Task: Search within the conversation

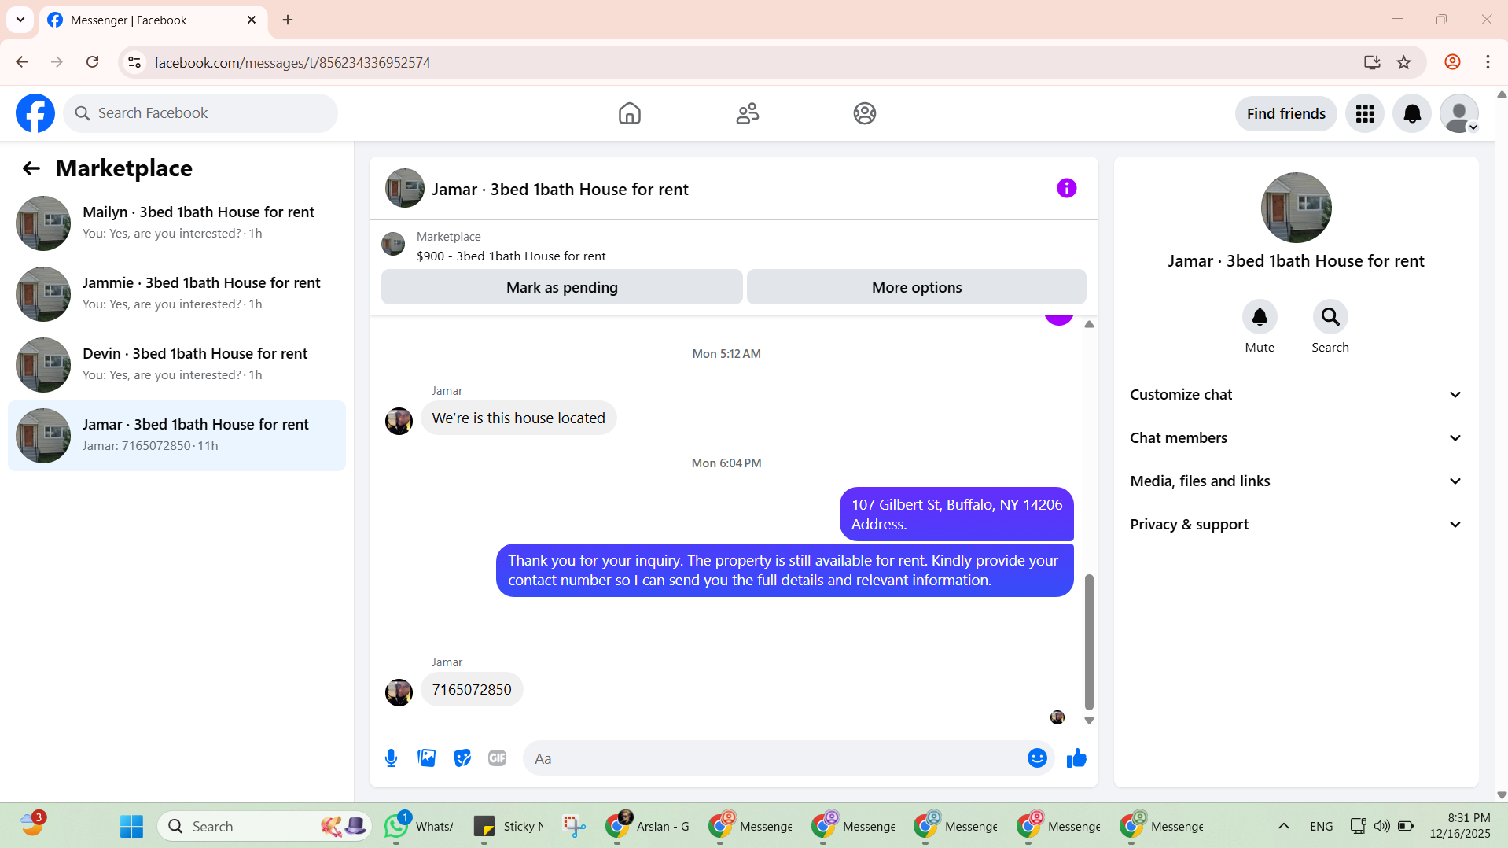Action: point(1330,317)
